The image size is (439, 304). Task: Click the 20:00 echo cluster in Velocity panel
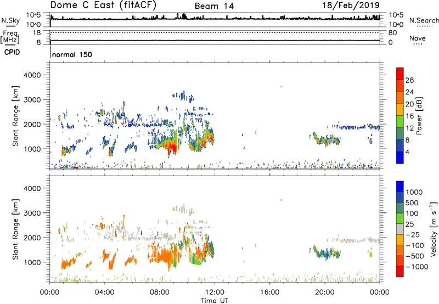click(x=327, y=253)
